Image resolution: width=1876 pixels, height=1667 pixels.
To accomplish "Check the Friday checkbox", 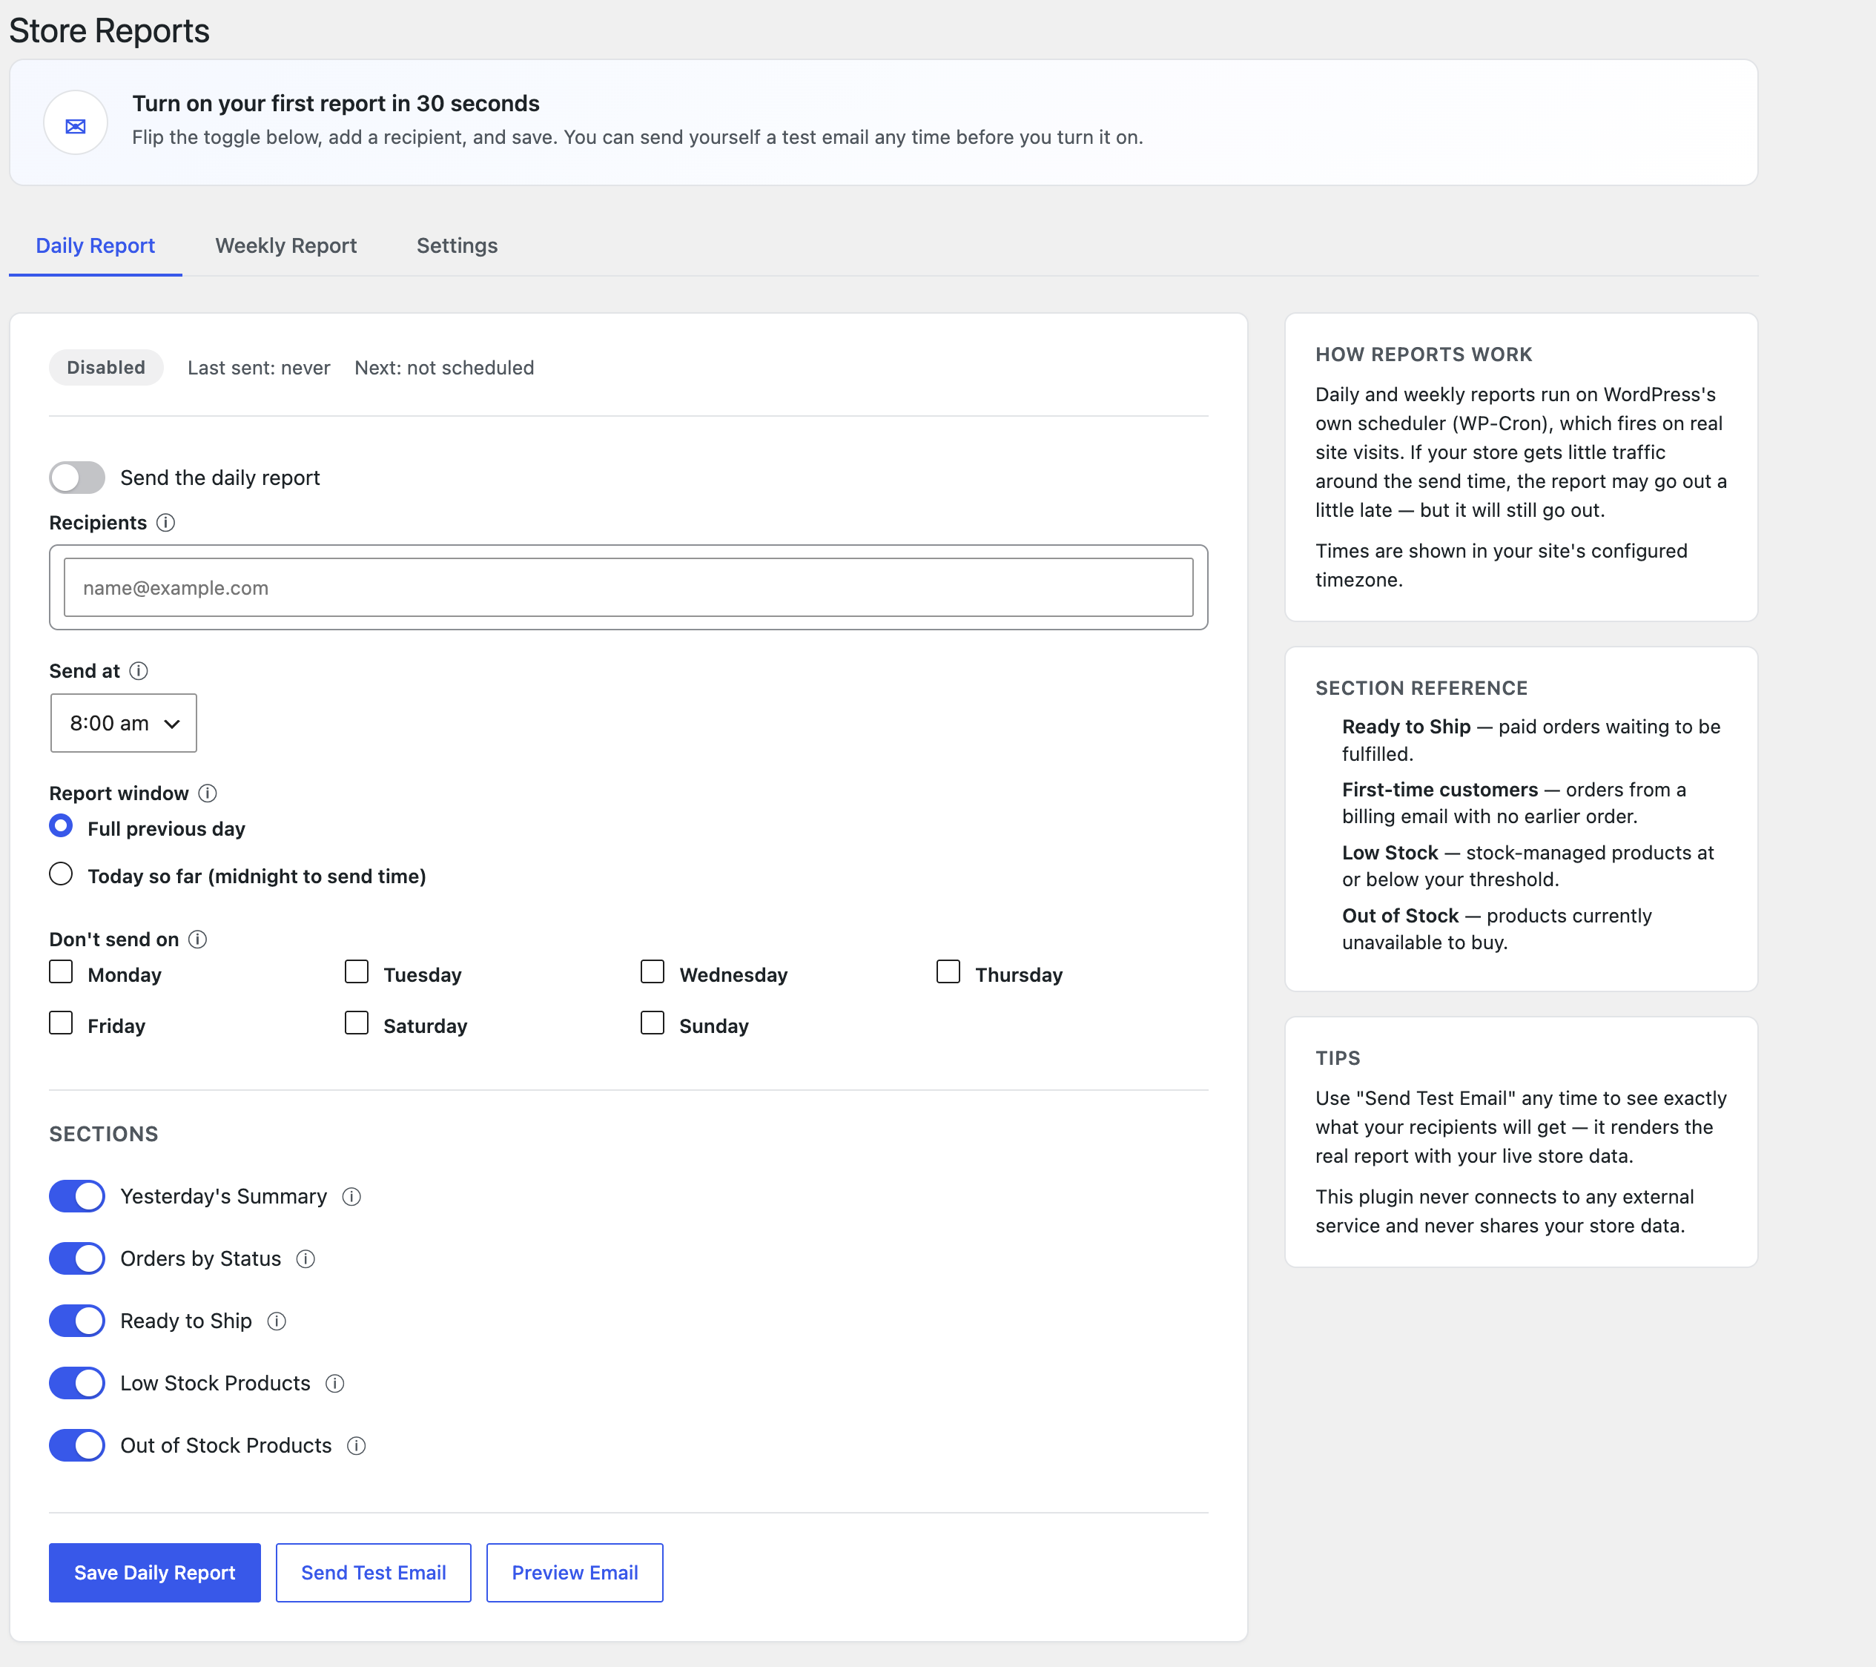I will [x=61, y=1023].
